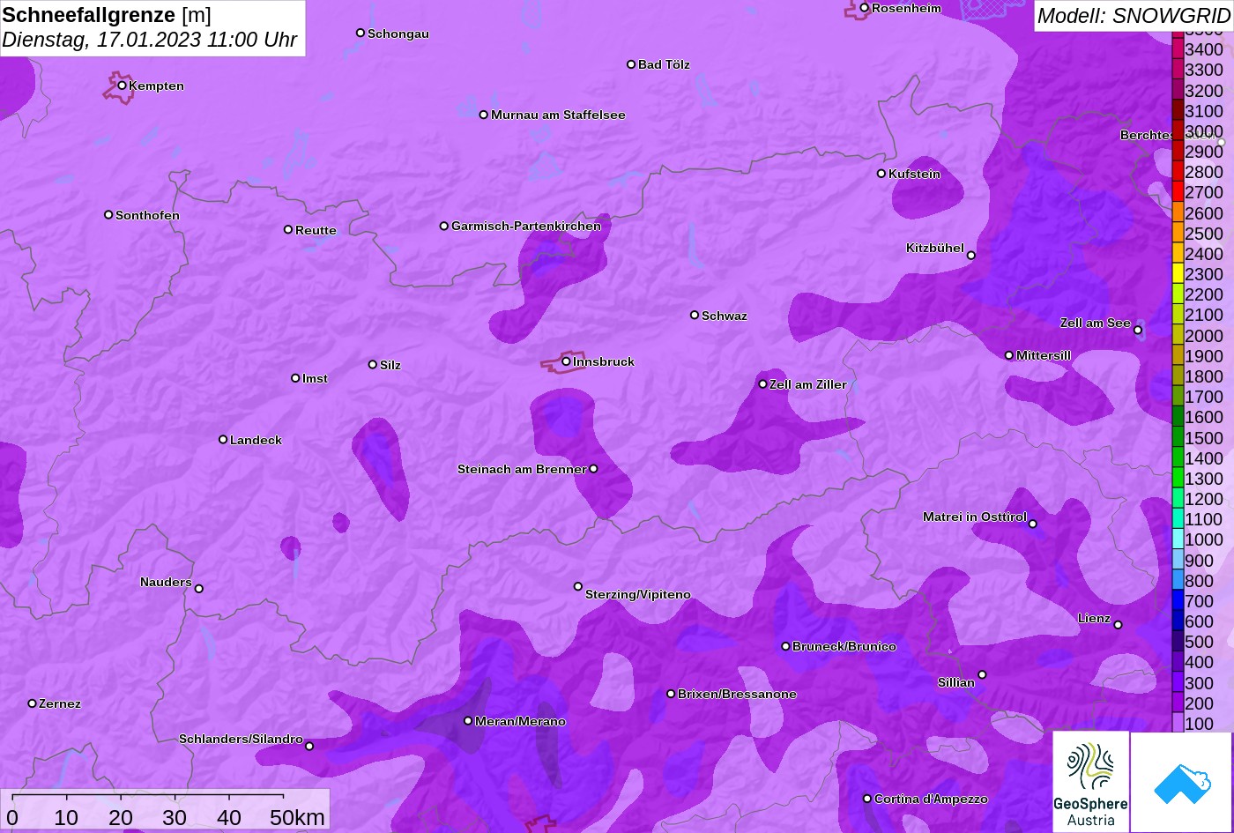Click the Mittersill marker dot
This screenshot has height=833, width=1234.
pos(1009,355)
